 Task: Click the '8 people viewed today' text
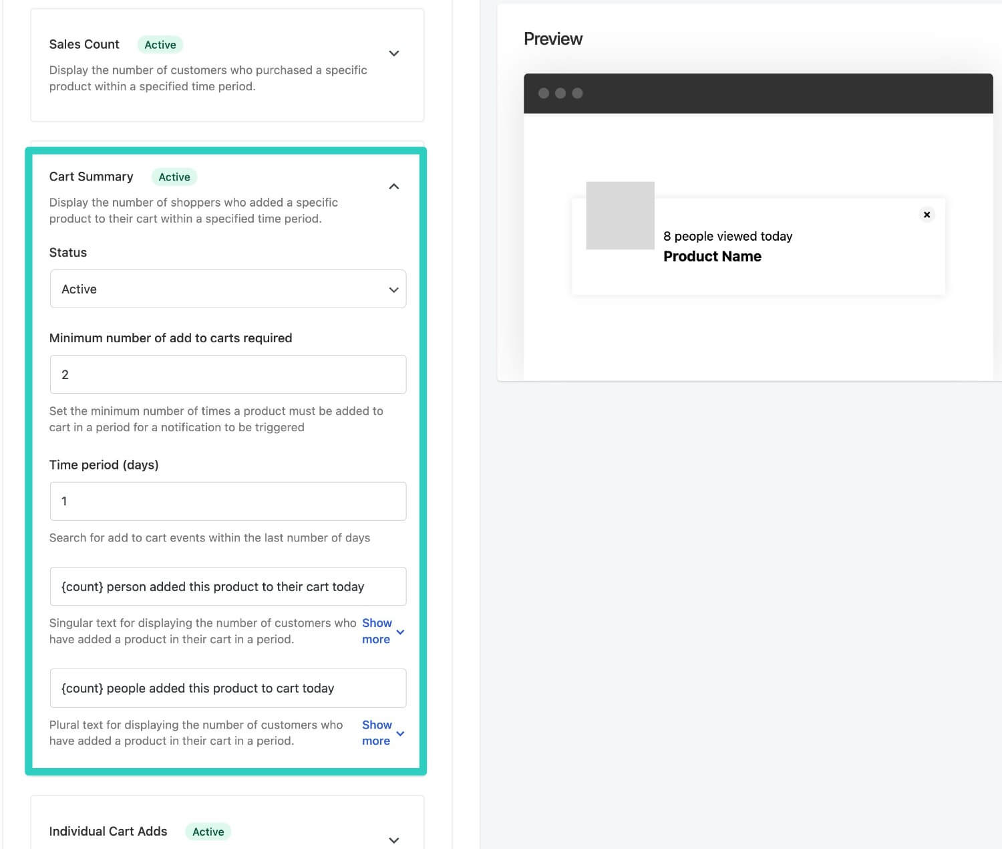727,236
